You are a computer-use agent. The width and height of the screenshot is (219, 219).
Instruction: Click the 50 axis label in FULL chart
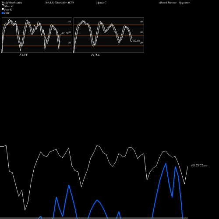141,32
